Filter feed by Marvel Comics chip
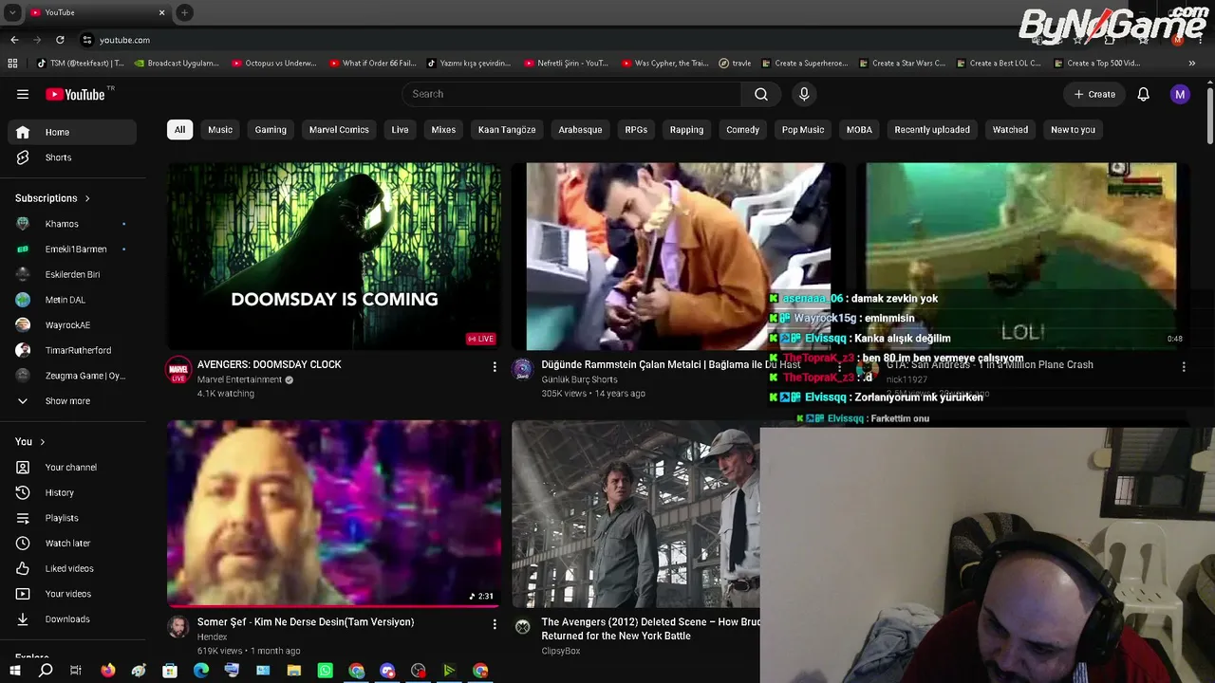The height and width of the screenshot is (683, 1215). pyautogui.click(x=339, y=130)
